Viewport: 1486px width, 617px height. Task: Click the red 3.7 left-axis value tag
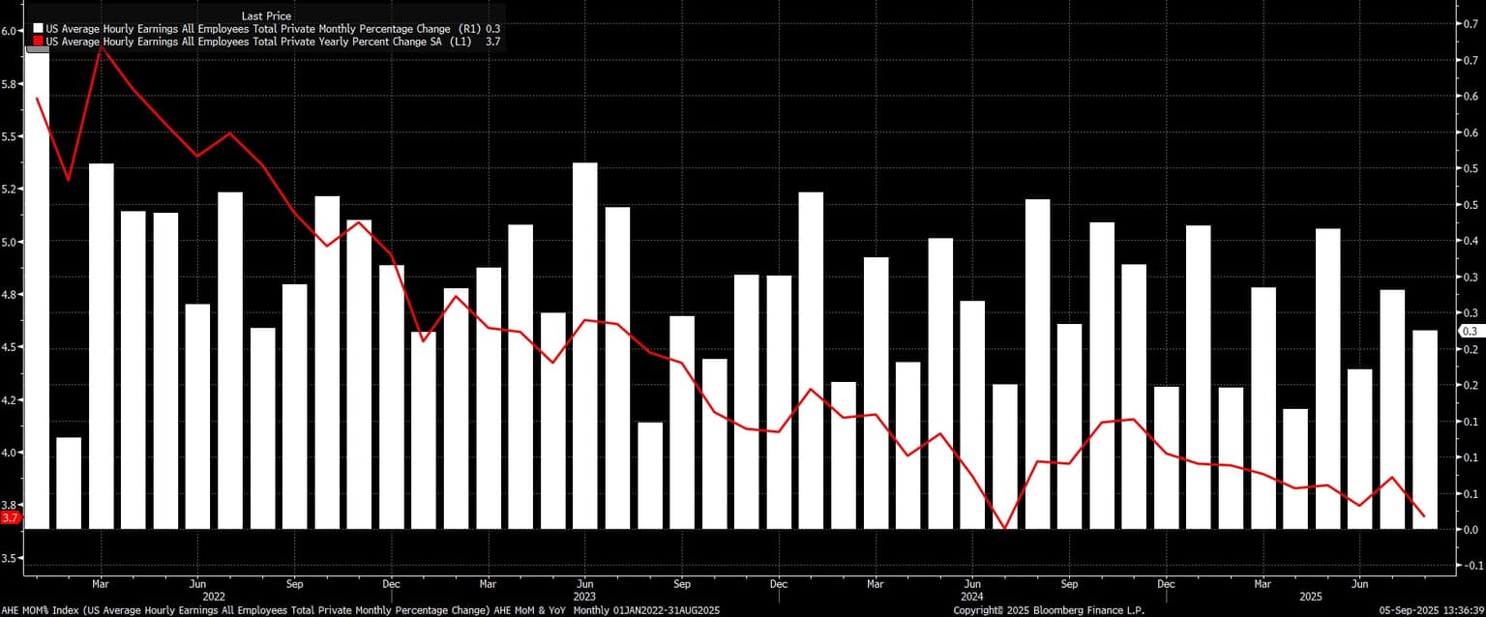[x=11, y=517]
